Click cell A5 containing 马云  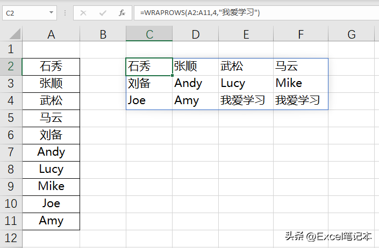click(x=51, y=118)
